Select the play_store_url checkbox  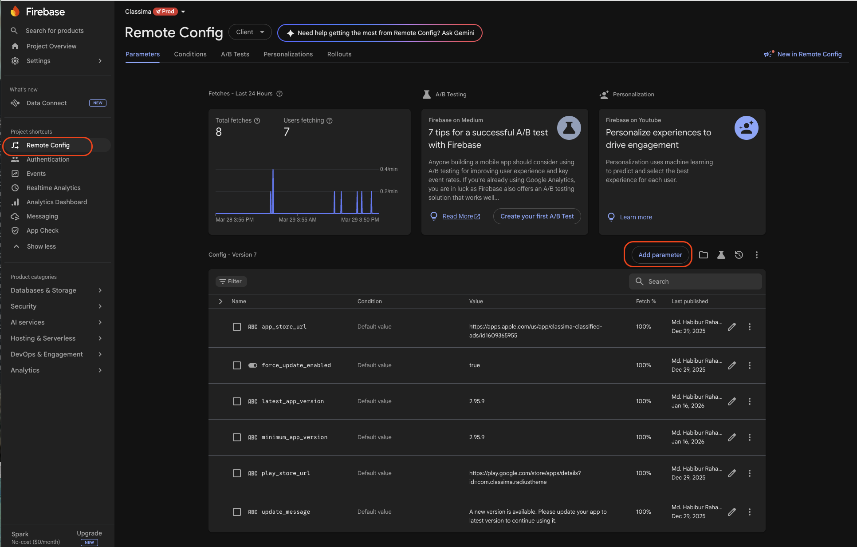(237, 473)
